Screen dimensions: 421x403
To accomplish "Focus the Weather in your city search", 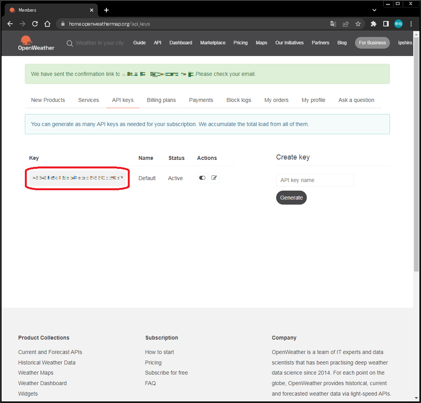I will 99,43.
